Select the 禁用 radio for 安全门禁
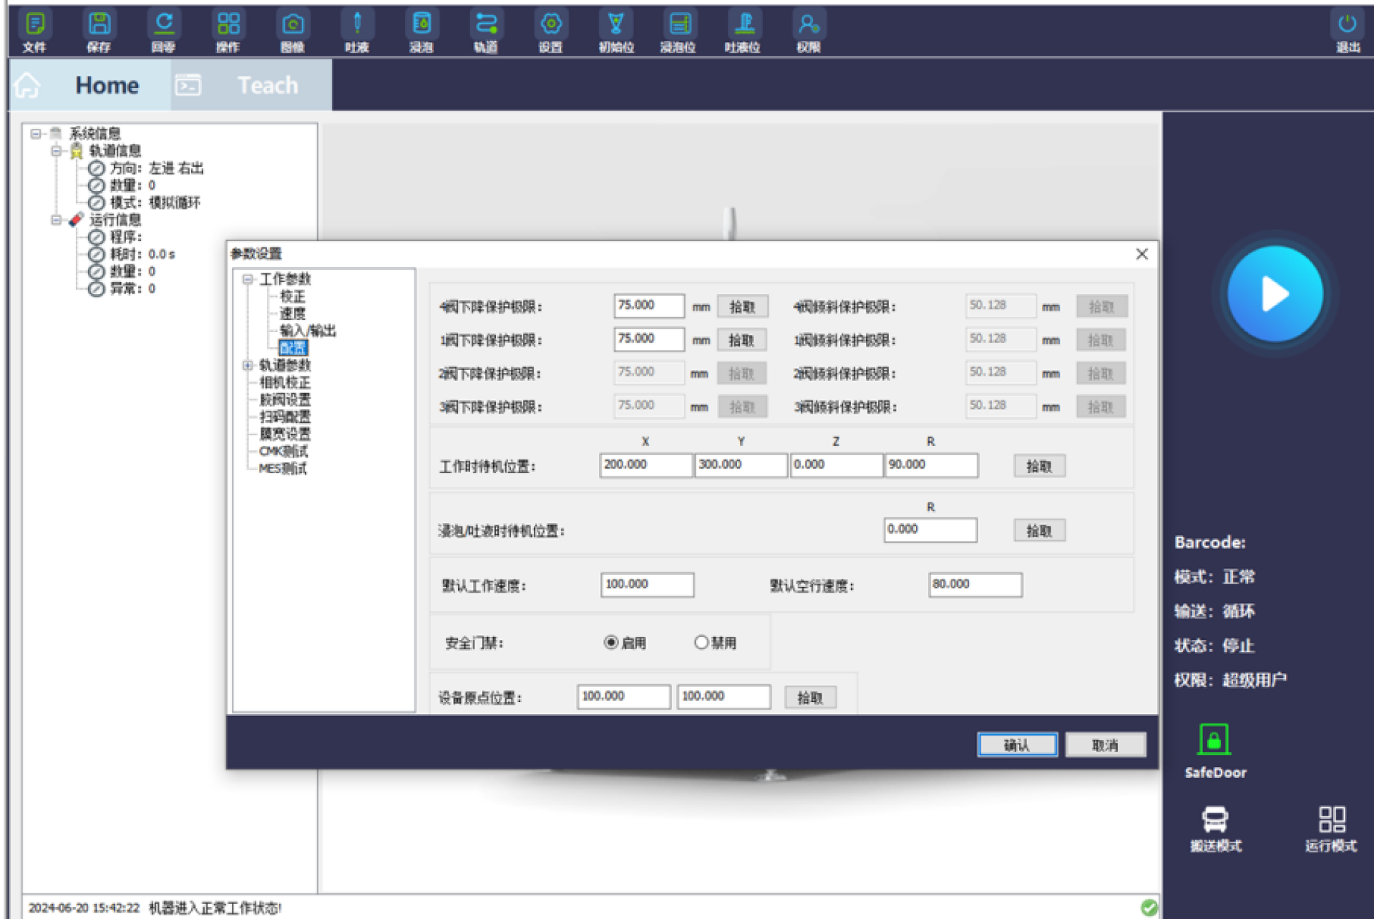Viewport: 1374px width, 919px height. click(x=701, y=642)
